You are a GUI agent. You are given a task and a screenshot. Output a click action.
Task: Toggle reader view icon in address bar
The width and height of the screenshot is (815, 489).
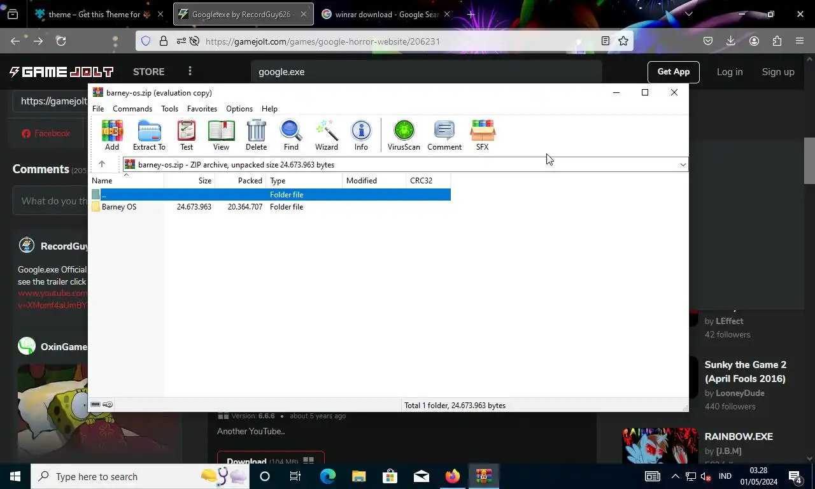click(x=606, y=41)
